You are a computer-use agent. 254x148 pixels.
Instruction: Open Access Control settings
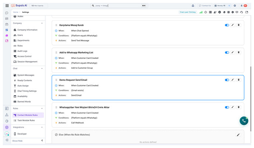click(24, 57)
